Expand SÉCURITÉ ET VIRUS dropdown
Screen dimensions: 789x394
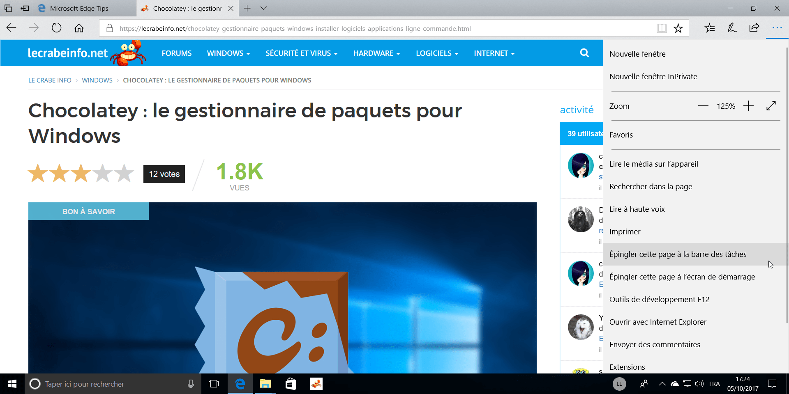(x=302, y=53)
